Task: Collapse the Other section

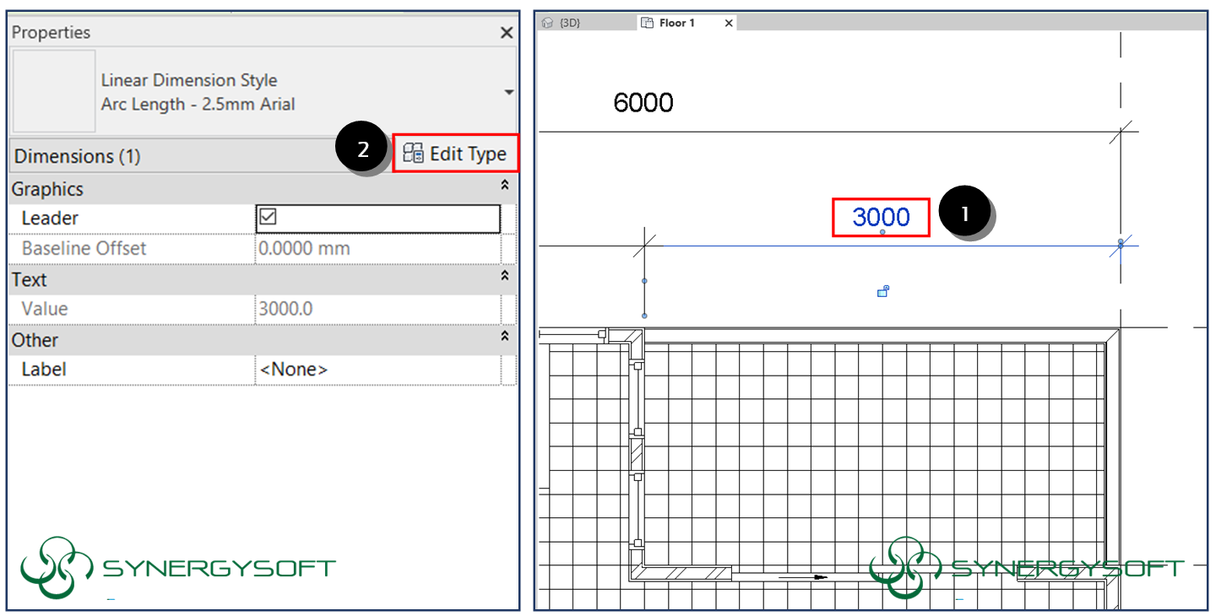Action: (505, 337)
